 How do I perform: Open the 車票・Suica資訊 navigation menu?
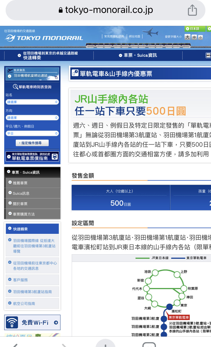[x=138, y=55]
